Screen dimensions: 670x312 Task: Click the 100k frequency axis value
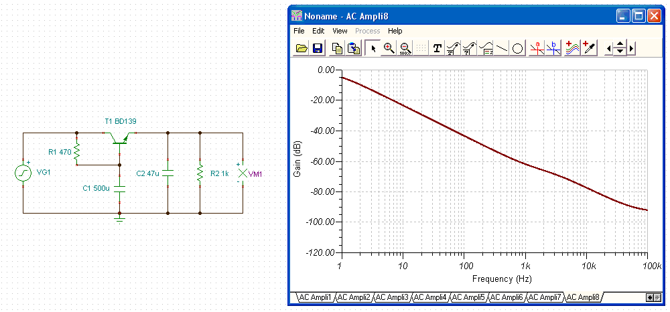653,266
